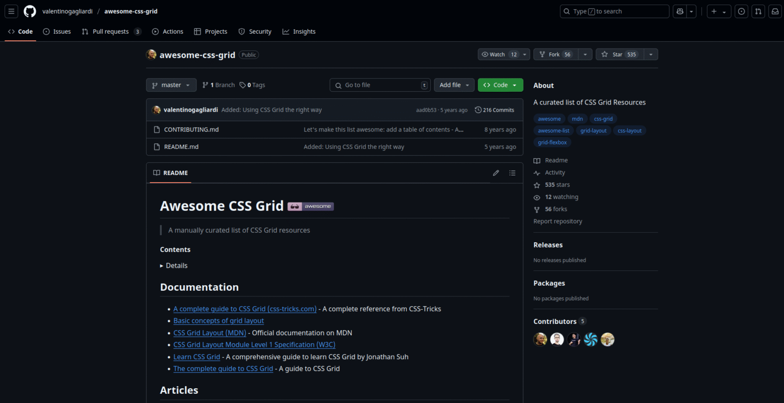Viewport: 784px width, 403px height.
Task: Open the notifications inbox icon
Action: pos(774,11)
